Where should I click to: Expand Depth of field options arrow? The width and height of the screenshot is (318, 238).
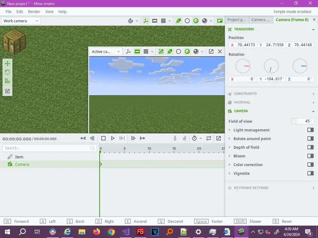coord(229,147)
